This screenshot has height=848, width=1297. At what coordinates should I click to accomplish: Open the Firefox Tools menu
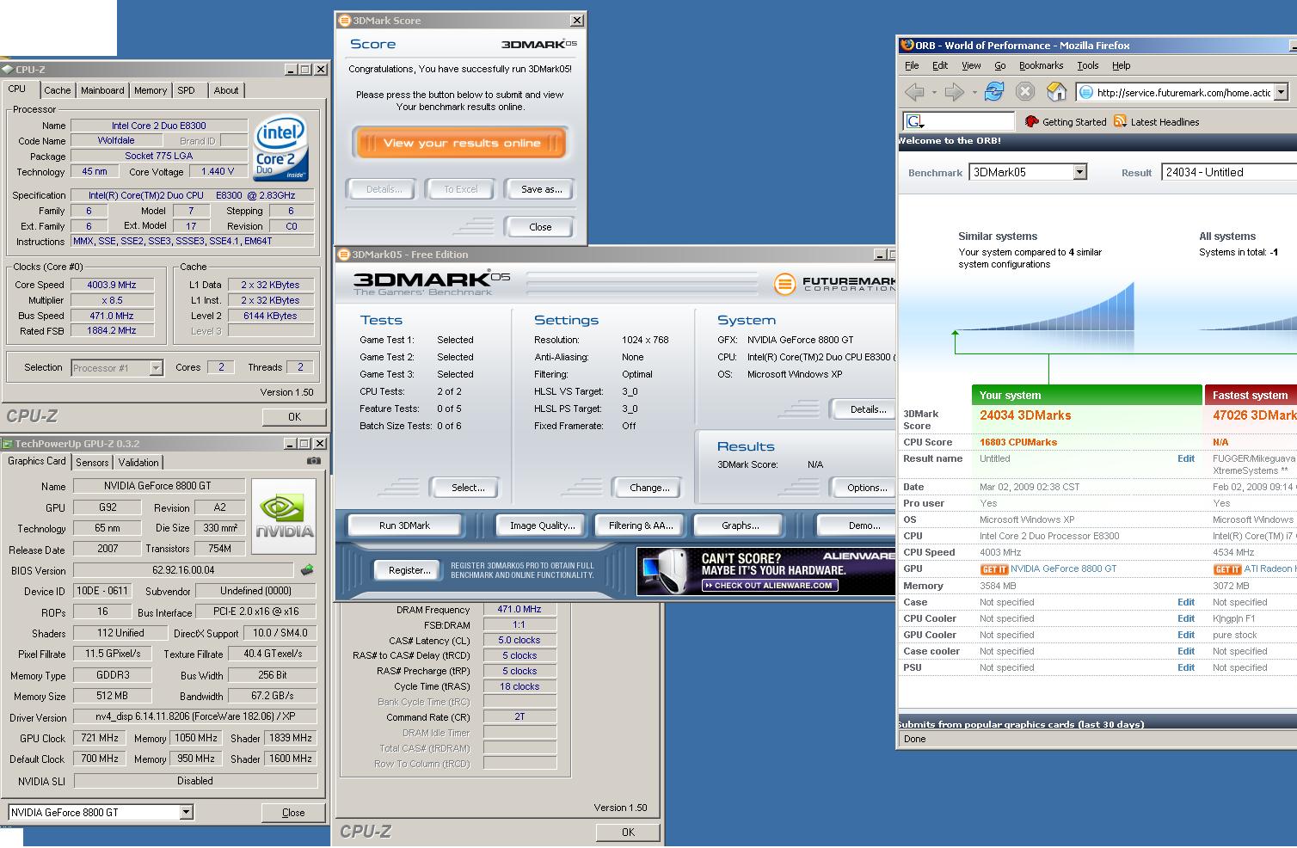pyautogui.click(x=1088, y=65)
